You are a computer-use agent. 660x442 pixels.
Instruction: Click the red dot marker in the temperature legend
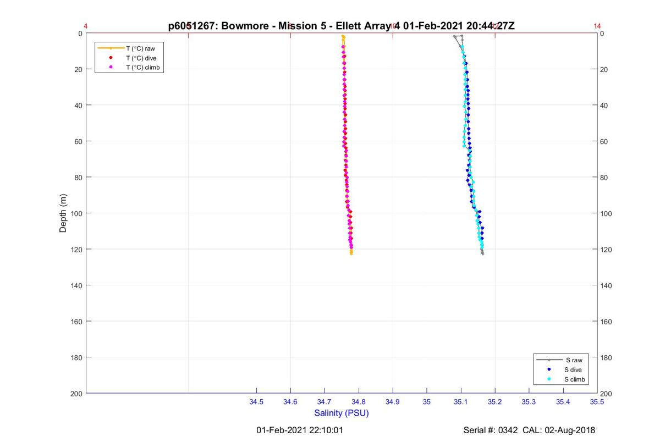click(111, 58)
